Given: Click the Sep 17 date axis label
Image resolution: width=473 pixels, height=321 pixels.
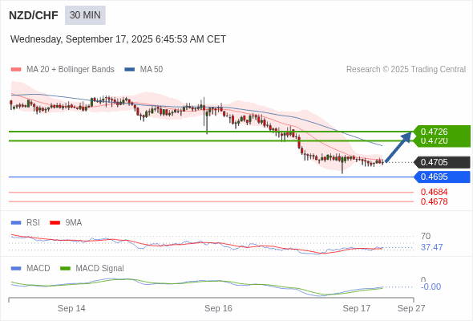Looking at the screenshot, I should click(x=357, y=308).
